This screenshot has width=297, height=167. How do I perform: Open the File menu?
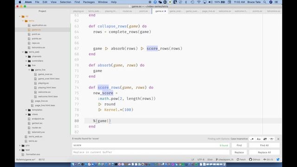(x=37, y=2)
